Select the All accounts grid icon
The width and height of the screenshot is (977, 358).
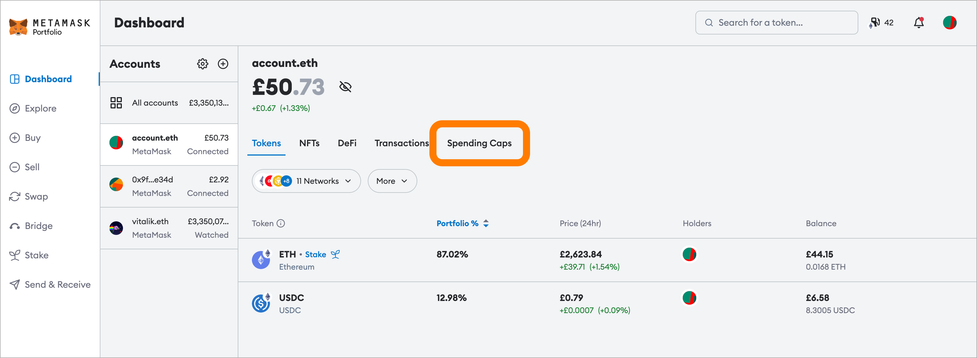pos(116,103)
